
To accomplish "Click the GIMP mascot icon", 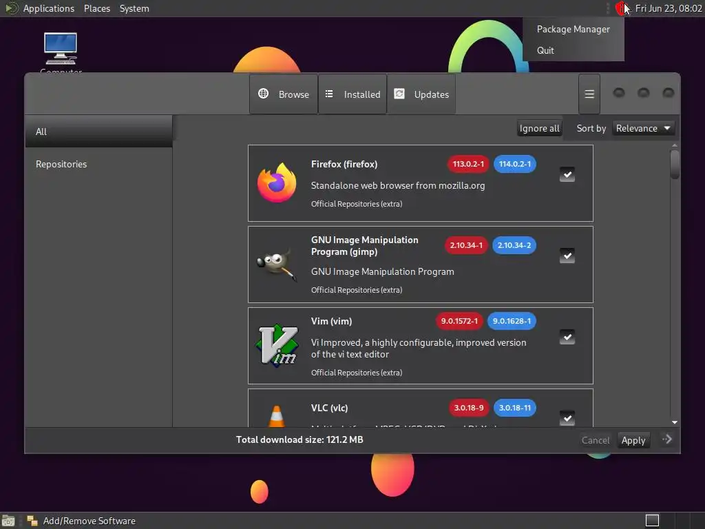I will 277,265.
